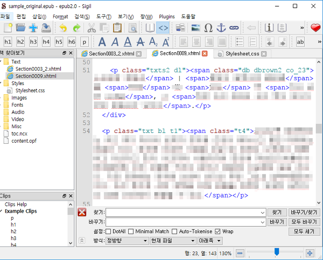Screen dimensions: 323x260
Task: Open the first menu in the menu bar
Action: point(5,17)
